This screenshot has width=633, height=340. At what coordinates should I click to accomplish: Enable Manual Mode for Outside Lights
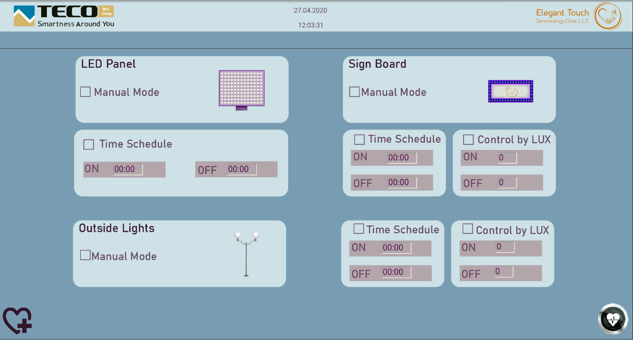(x=85, y=255)
